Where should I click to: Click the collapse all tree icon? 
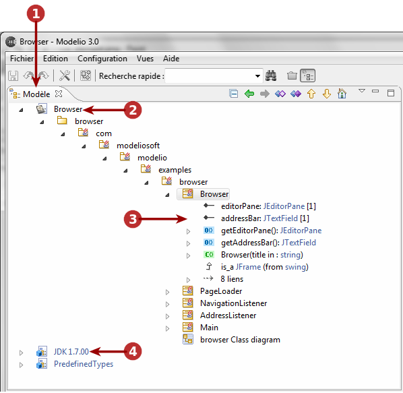point(233,94)
